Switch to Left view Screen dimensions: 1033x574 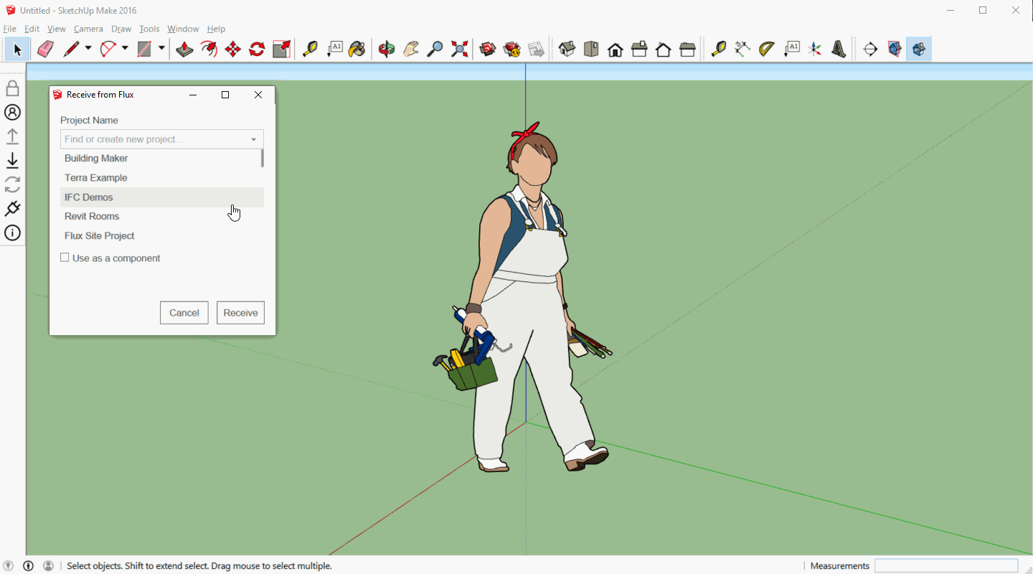(x=687, y=49)
